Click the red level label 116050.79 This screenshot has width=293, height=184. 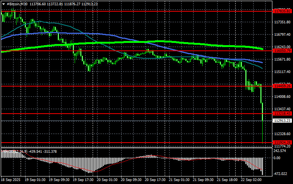282,51
